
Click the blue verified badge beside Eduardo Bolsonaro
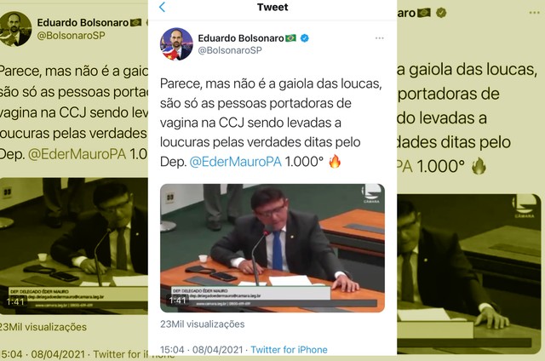[x=305, y=38]
